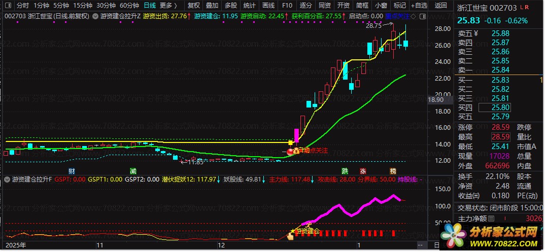
Task: Click the orange 榜 marker icon
Action: click(393, 171)
